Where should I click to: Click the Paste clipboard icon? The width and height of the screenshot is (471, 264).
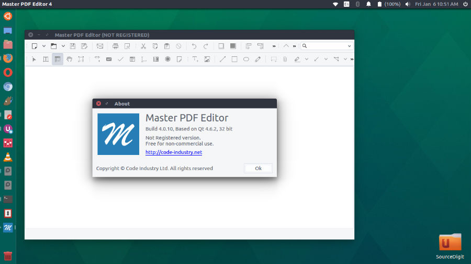point(167,46)
